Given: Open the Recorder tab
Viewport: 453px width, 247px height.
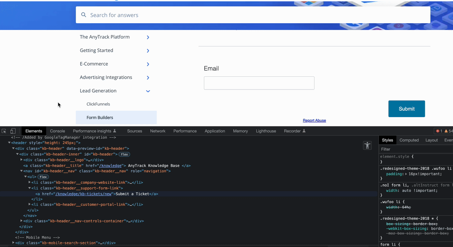Looking at the screenshot, I should pyautogui.click(x=295, y=131).
